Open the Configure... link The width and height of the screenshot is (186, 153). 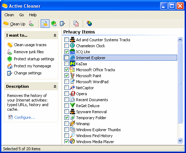click(24, 117)
